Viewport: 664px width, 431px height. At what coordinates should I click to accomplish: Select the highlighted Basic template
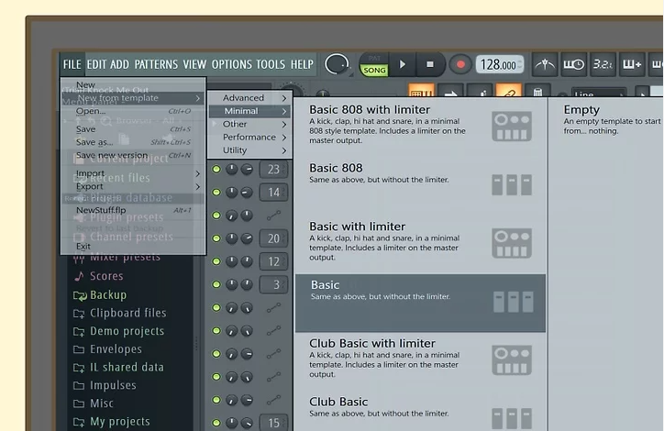[420, 304]
